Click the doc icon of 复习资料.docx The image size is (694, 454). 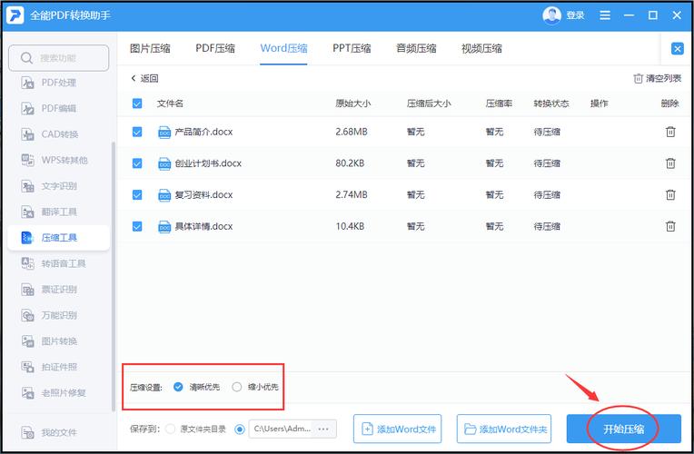click(x=164, y=194)
